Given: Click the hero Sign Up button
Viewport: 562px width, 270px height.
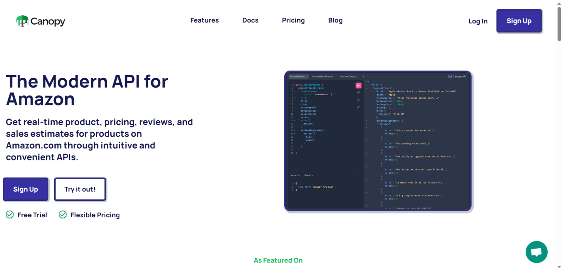Looking at the screenshot, I should (26, 189).
